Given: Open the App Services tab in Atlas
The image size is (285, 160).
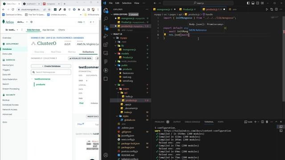Looking at the screenshot, I should [49, 30].
